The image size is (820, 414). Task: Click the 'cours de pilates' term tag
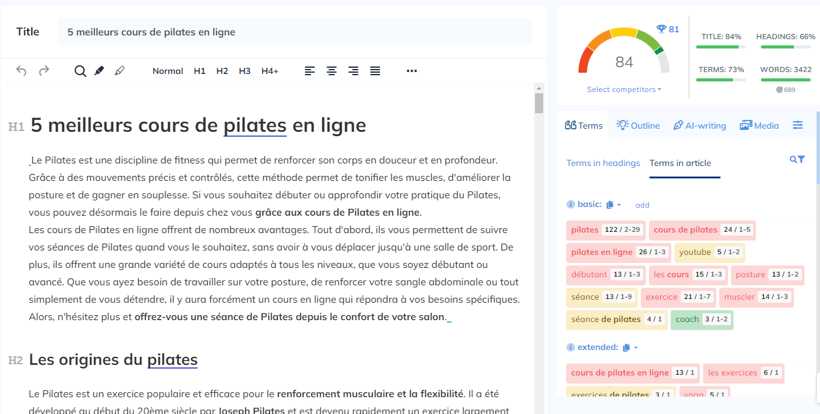702,230
